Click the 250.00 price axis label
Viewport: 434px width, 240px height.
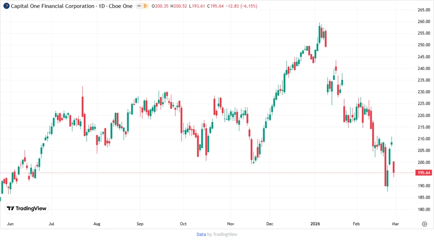point(424,45)
